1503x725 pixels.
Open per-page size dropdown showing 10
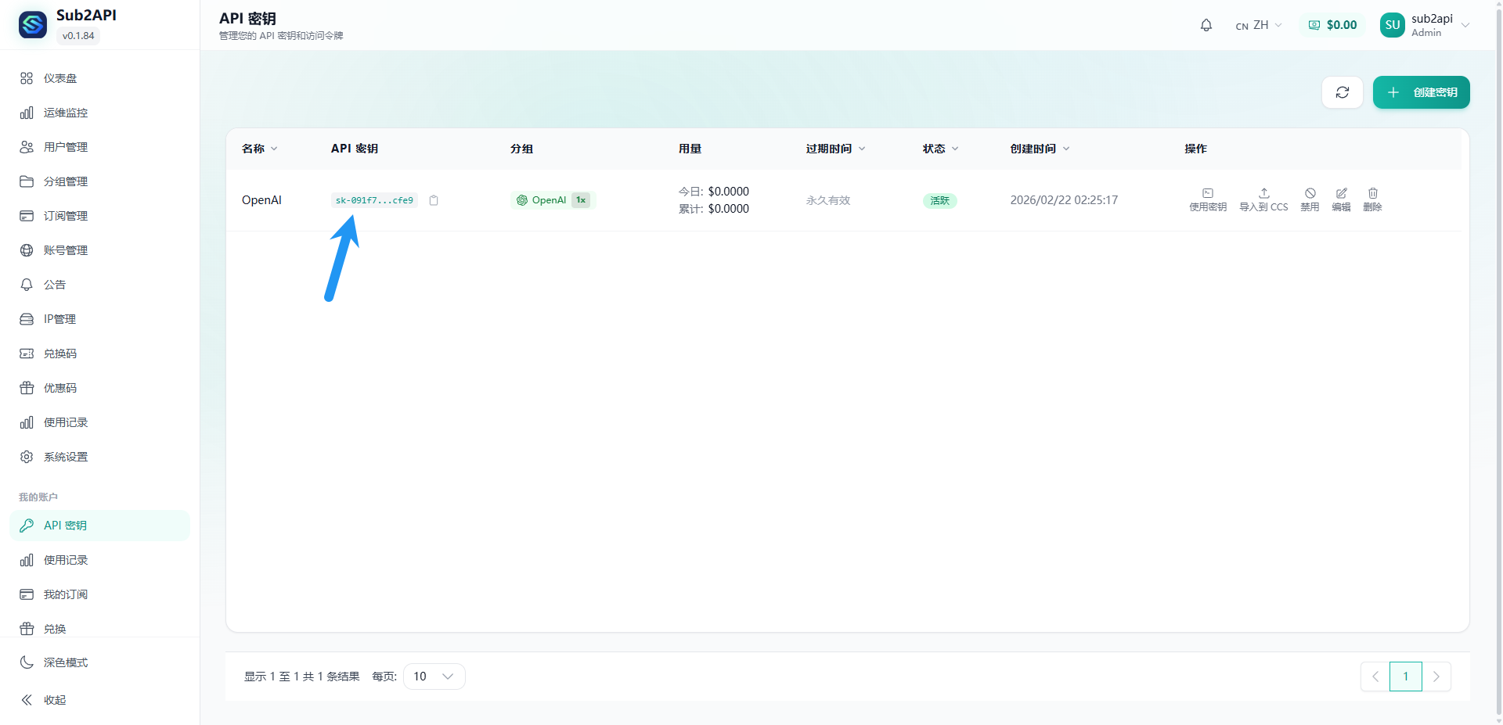click(434, 677)
